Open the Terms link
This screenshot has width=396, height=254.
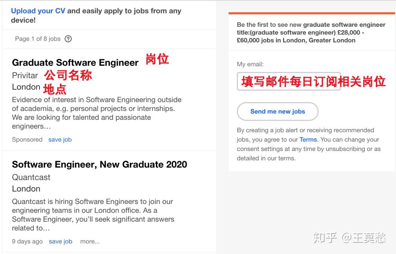[308, 139]
